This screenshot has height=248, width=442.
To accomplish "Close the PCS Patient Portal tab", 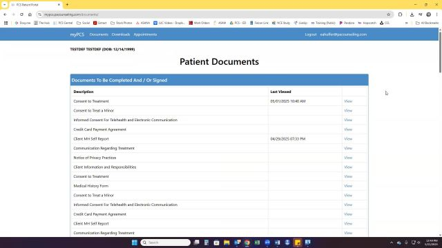I will pyautogui.click(x=59, y=5).
